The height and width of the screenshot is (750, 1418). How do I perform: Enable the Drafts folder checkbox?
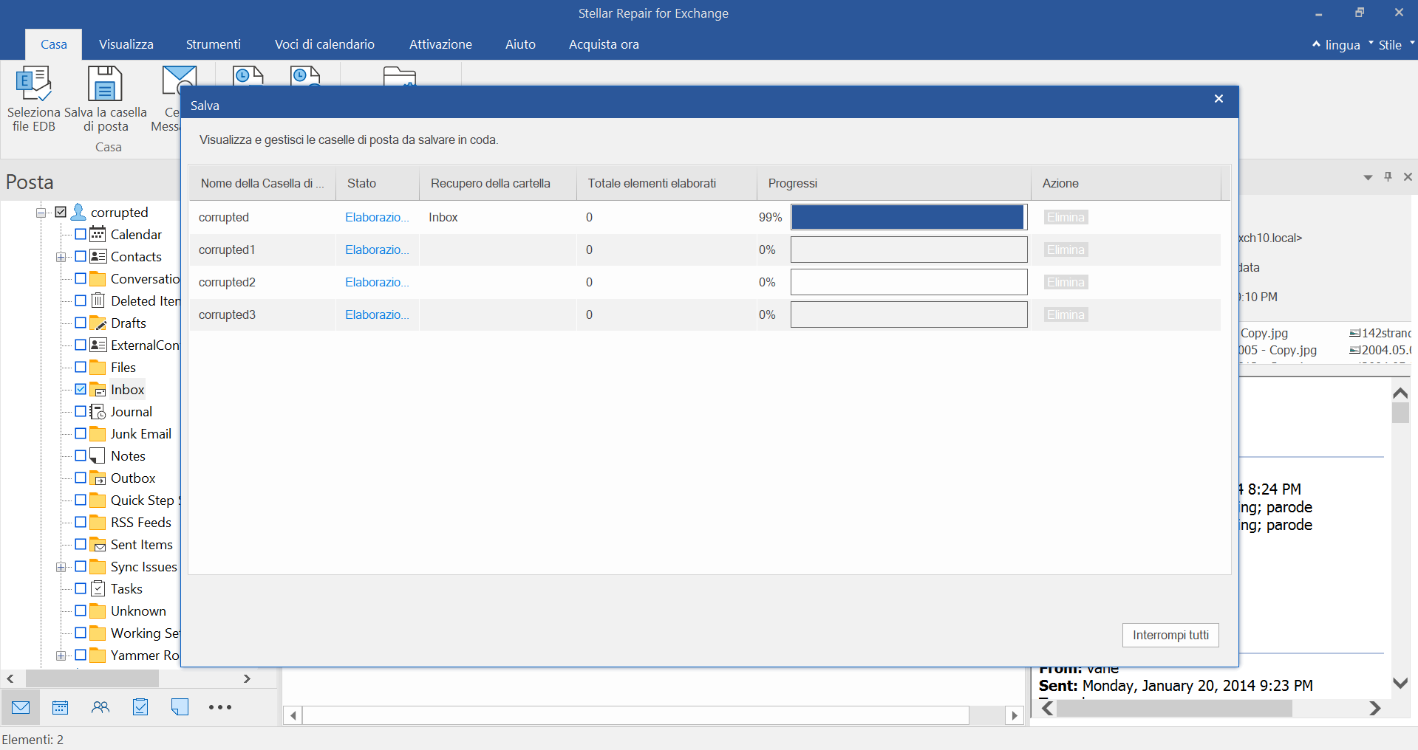click(x=81, y=323)
